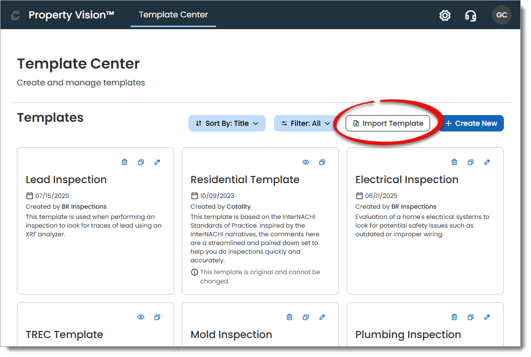Duplicate the TREC Template card

[x=157, y=317]
